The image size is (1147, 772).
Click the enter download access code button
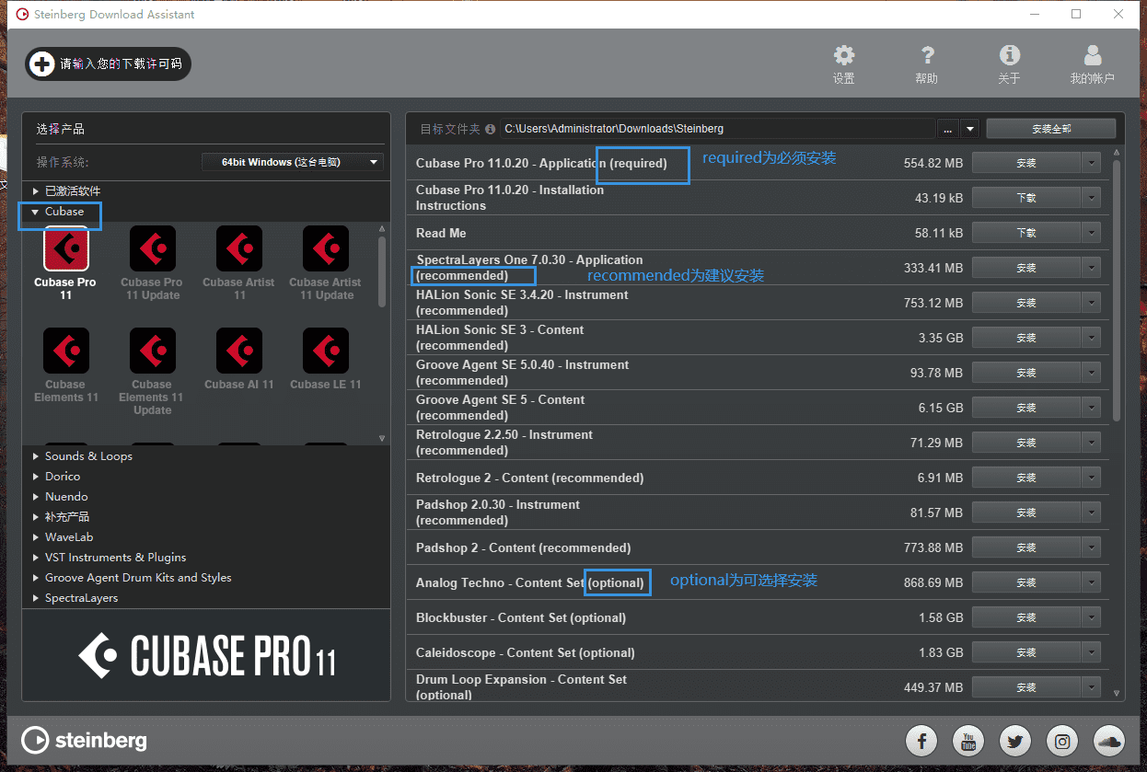[x=109, y=63]
